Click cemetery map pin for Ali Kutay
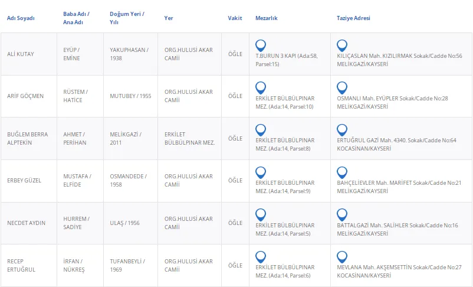Viewport: 473px width, 287px height. (261, 45)
